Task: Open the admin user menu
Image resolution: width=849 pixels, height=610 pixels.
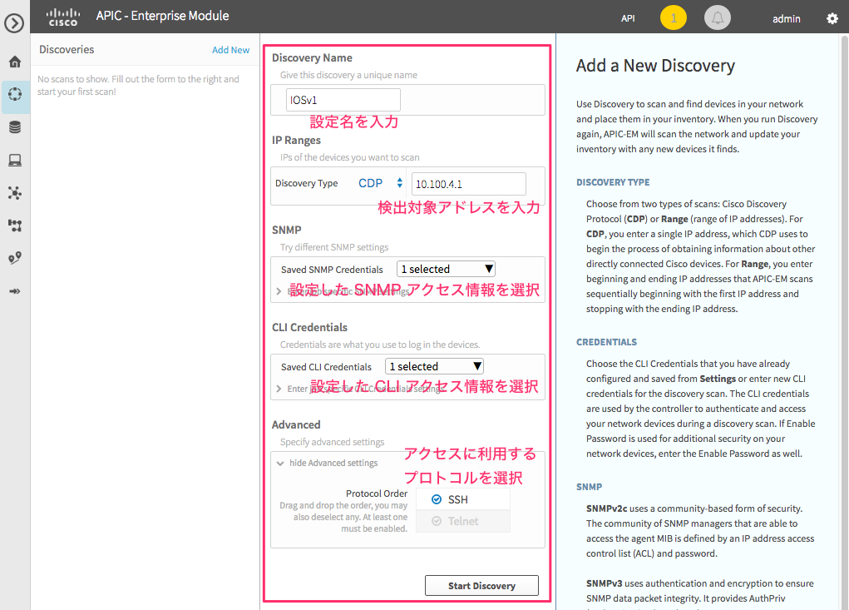Action: click(x=786, y=19)
